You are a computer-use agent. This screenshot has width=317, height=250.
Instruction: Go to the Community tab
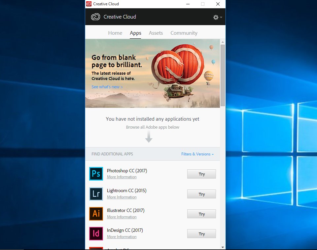point(184,33)
